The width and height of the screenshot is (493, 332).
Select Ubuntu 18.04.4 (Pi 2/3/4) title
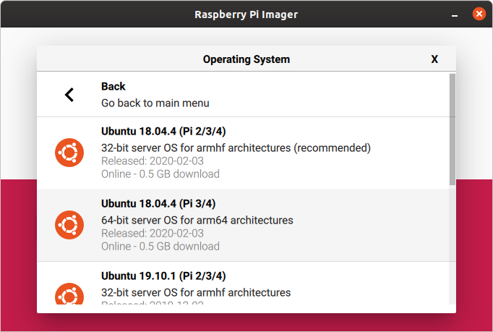163,131
